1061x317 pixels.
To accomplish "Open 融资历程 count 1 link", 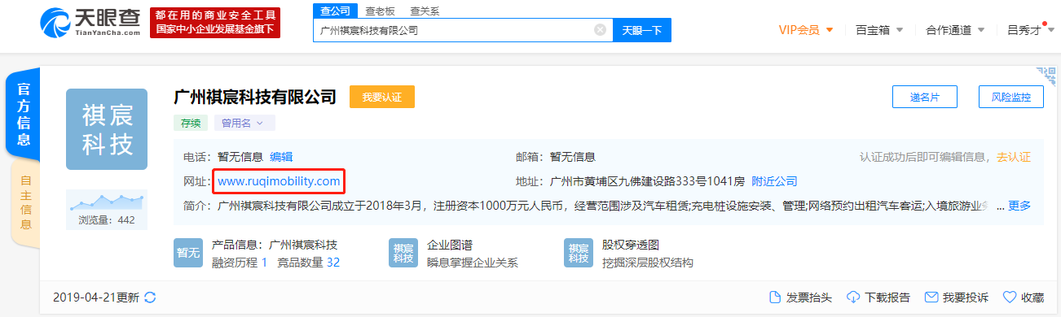I will click(240, 262).
